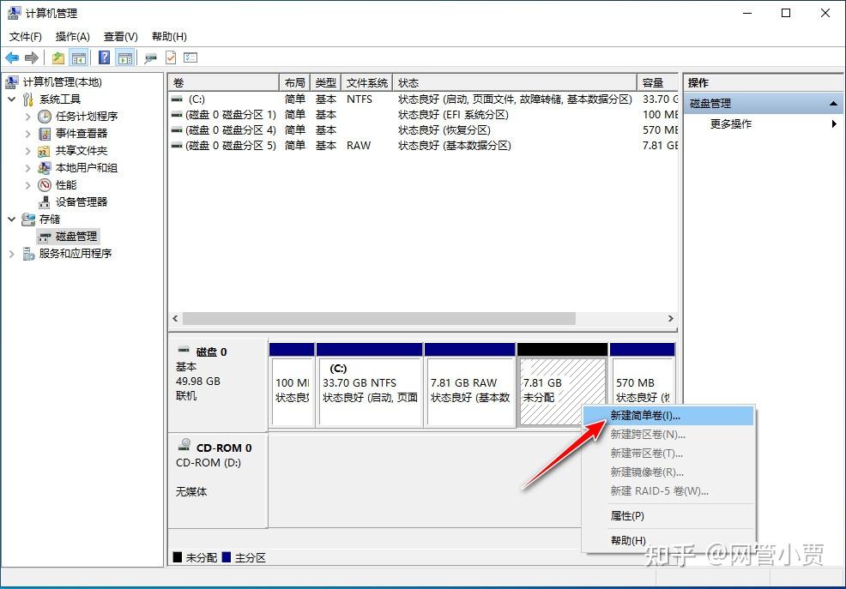Open the 查看(V) menu
Screen dimensions: 846x589
(x=120, y=36)
